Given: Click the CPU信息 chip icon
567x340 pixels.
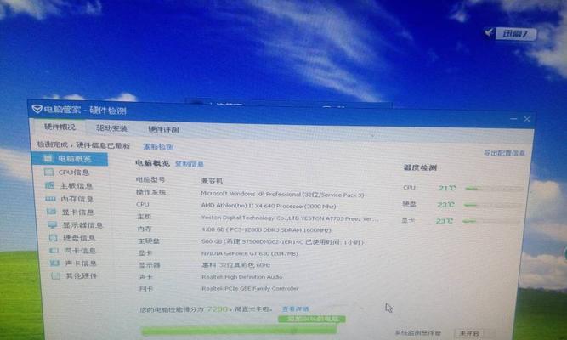Looking at the screenshot, I should point(48,173).
